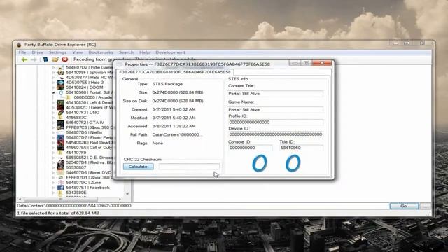This screenshot has height=252, width=448.
Task: Collapse the 58410960 Portal tree node
Action: [53, 92]
